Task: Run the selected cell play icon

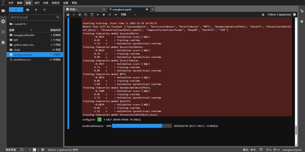Action: tap(98, 15)
